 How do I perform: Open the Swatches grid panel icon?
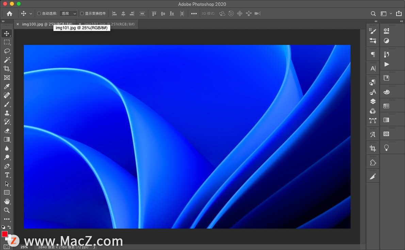[386, 106]
